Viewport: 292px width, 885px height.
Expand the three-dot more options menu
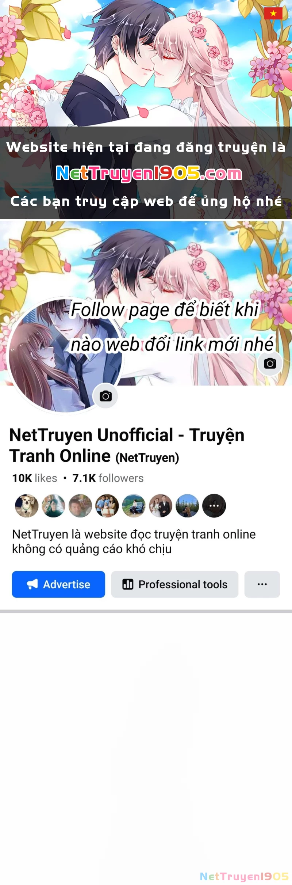(x=262, y=584)
